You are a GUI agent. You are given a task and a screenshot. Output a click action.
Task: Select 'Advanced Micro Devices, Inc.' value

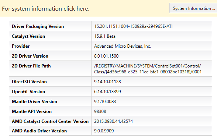click(x=123, y=46)
